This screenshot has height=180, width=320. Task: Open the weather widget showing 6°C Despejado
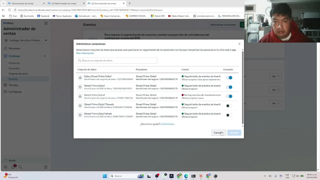click(10, 176)
